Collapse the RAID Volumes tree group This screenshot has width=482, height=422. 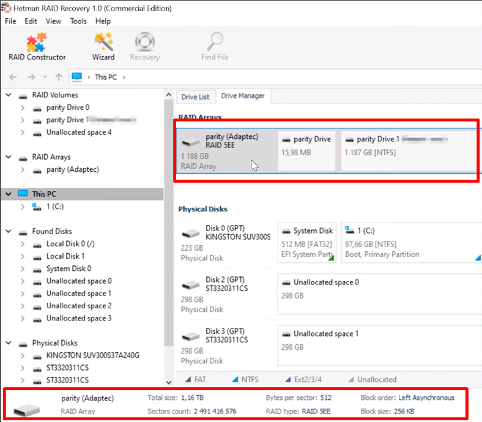[9, 95]
